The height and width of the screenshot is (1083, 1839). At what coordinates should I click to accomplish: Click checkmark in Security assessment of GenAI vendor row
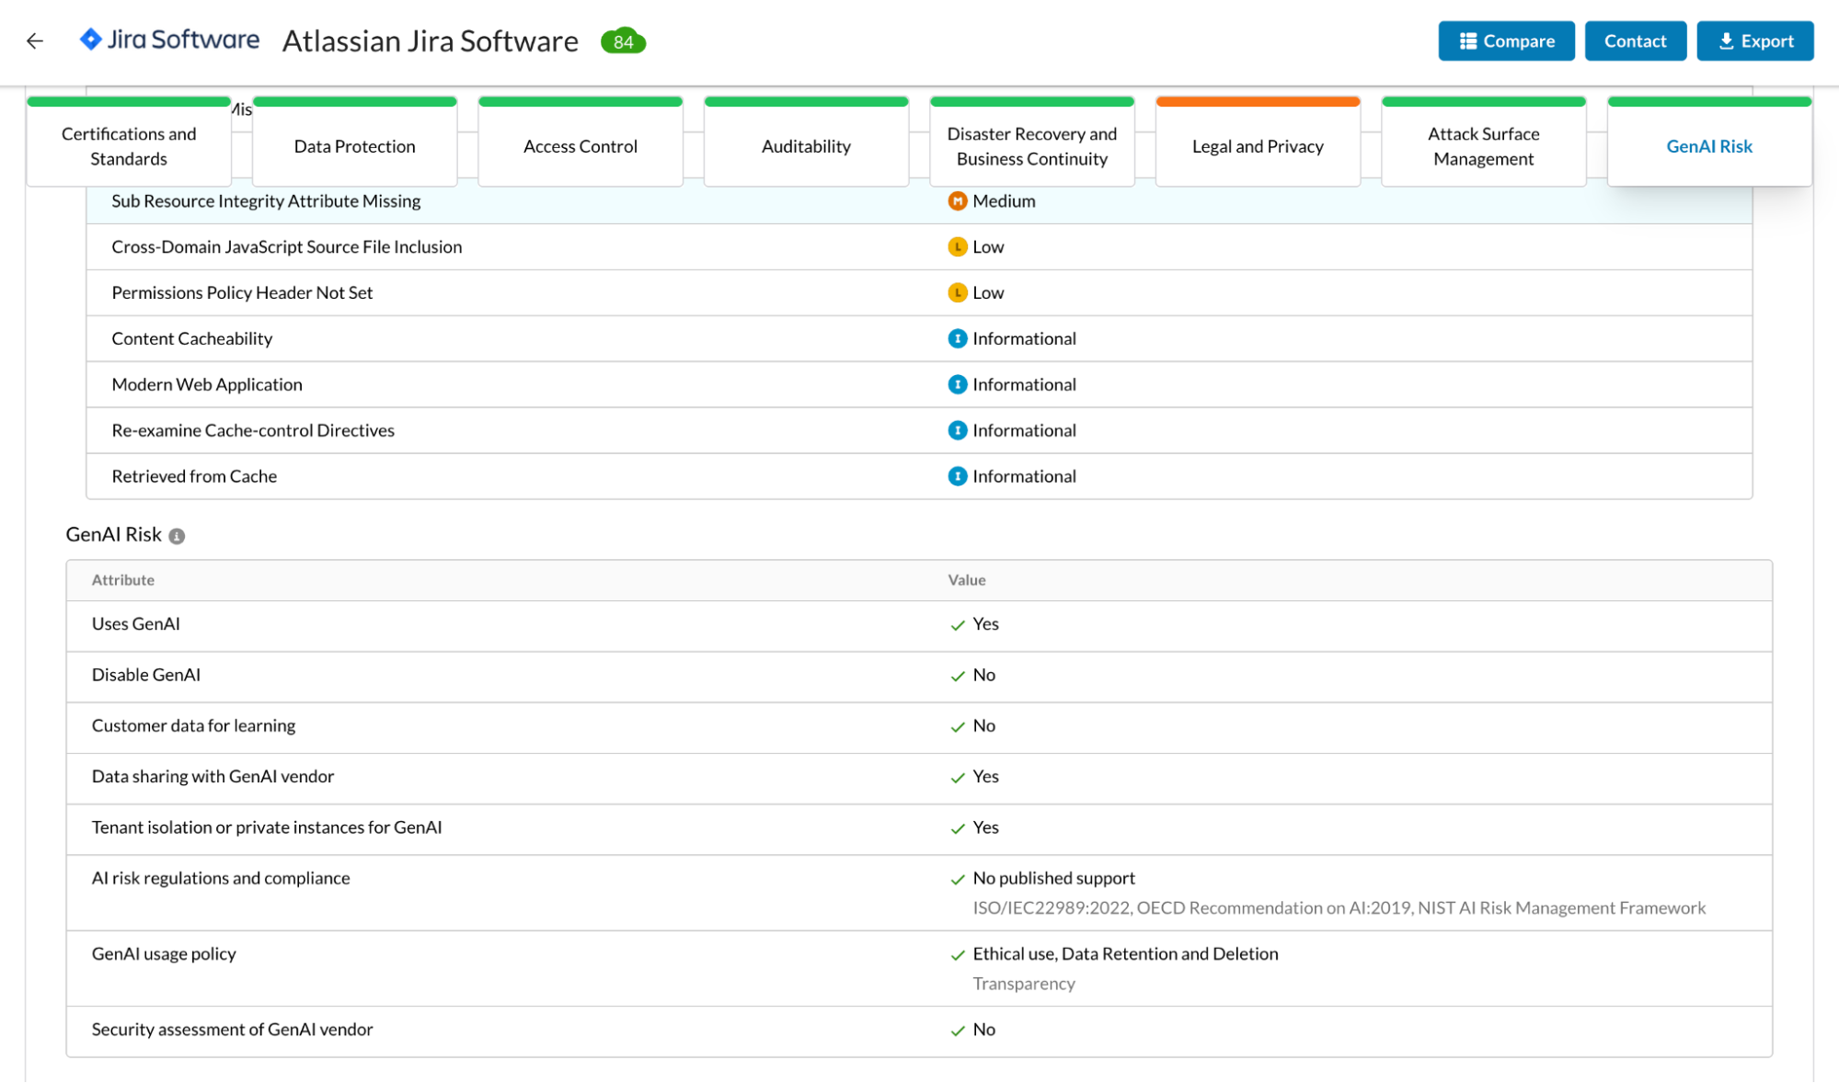click(x=958, y=1032)
